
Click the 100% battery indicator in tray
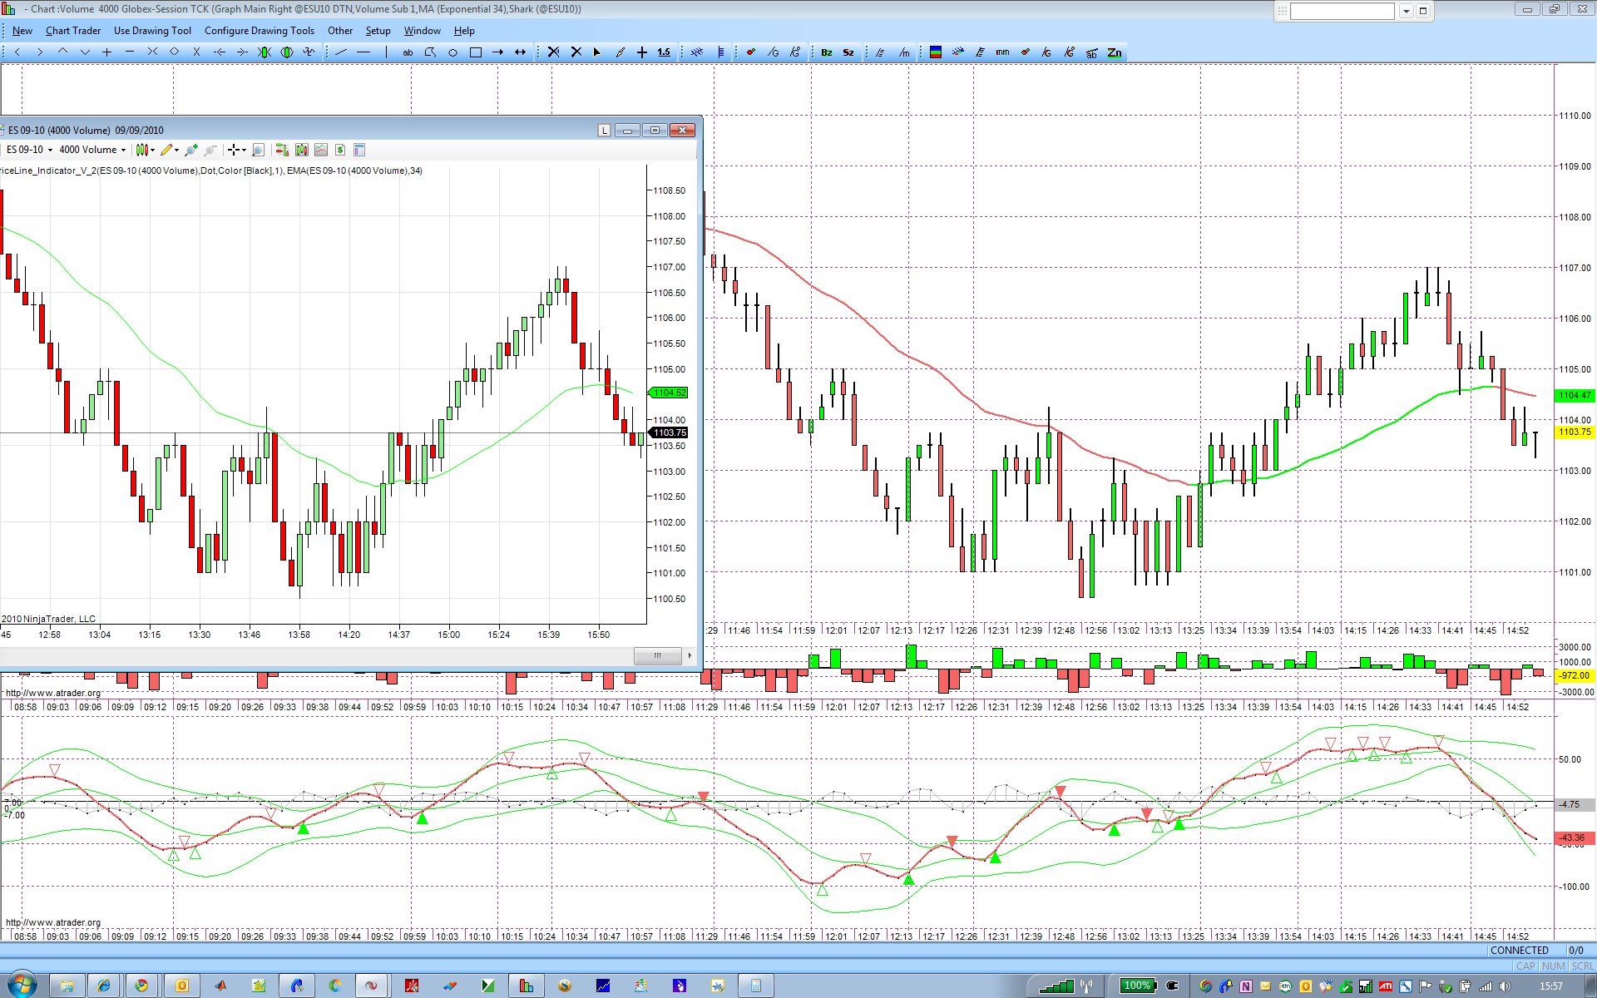(x=1138, y=986)
